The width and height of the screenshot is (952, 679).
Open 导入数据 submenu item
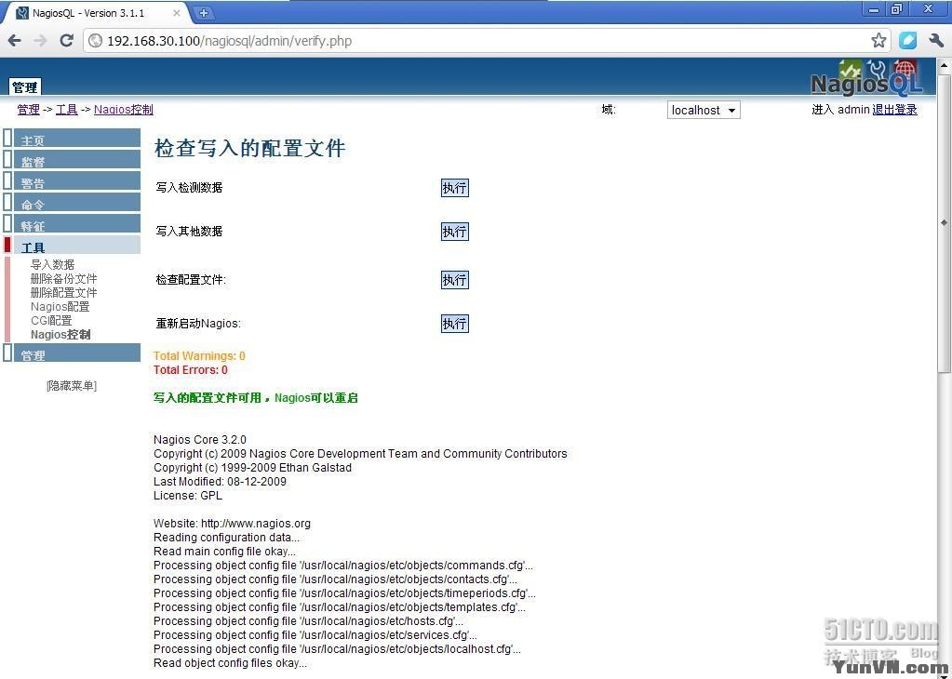coord(52,264)
